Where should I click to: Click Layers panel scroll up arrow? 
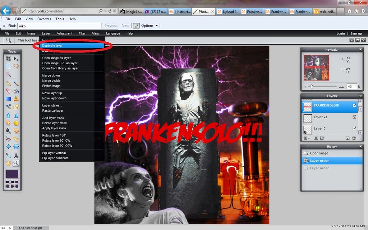[x=360, y=101]
